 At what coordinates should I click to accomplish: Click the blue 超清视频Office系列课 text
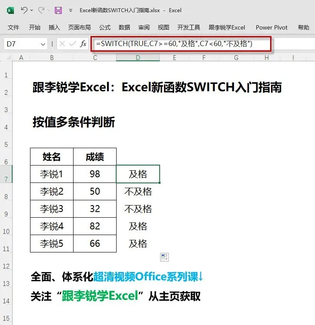[x=145, y=276]
